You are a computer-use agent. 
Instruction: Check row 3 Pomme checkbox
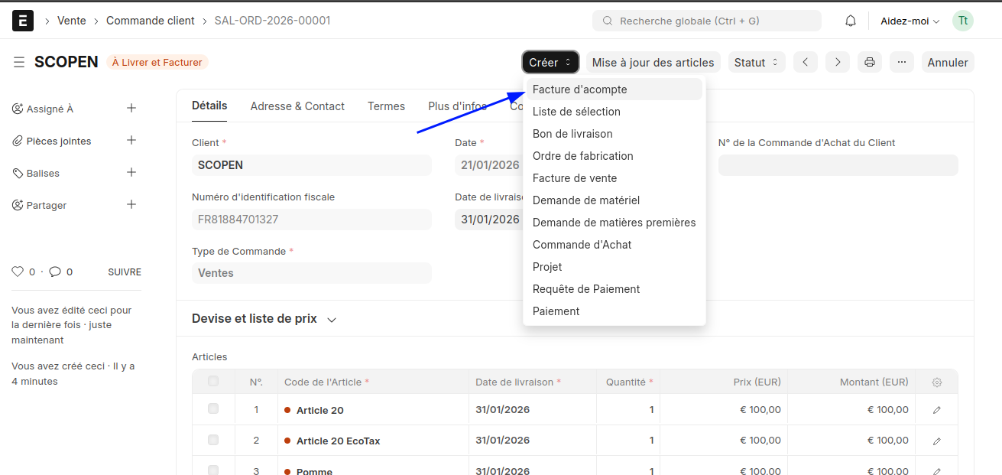[x=213, y=470]
